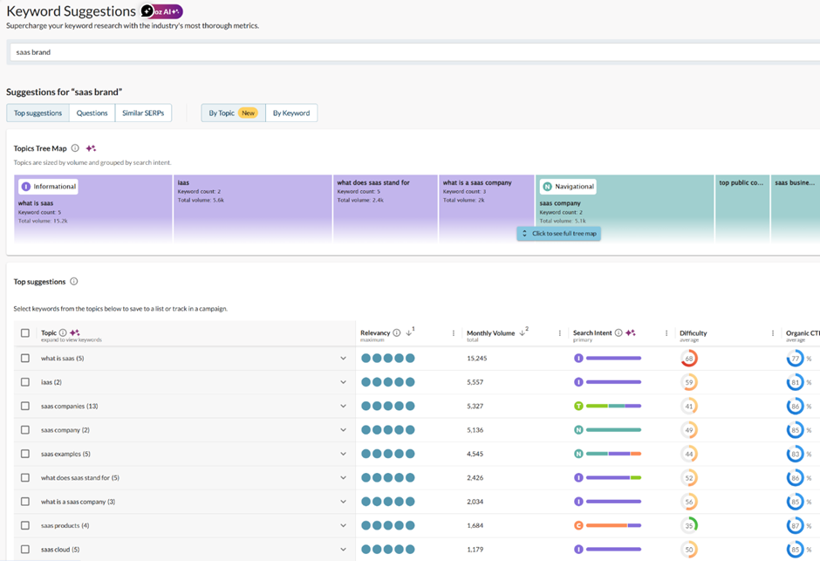Click relevancy dots for iaas row
The image size is (820, 561).
point(388,382)
